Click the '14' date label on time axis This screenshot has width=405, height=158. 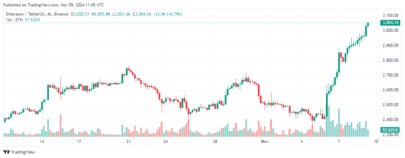click(x=42, y=141)
